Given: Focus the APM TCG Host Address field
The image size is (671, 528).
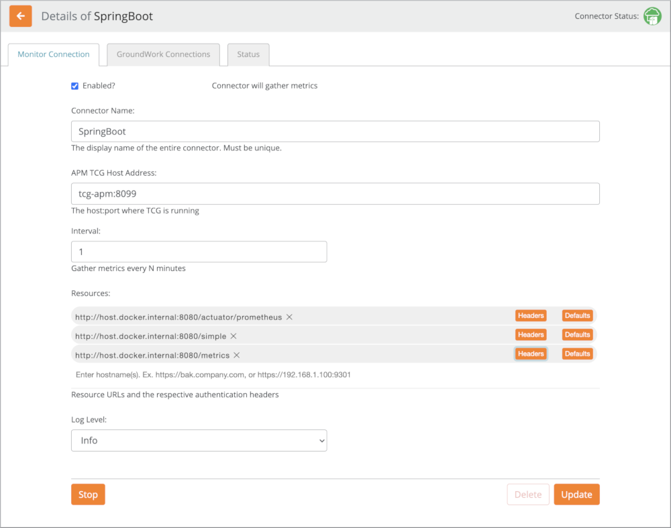Looking at the screenshot, I should click(335, 194).
